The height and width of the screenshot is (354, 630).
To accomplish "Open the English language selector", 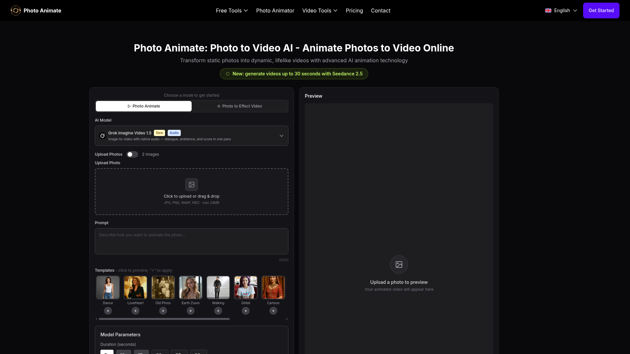I will 561,10.
